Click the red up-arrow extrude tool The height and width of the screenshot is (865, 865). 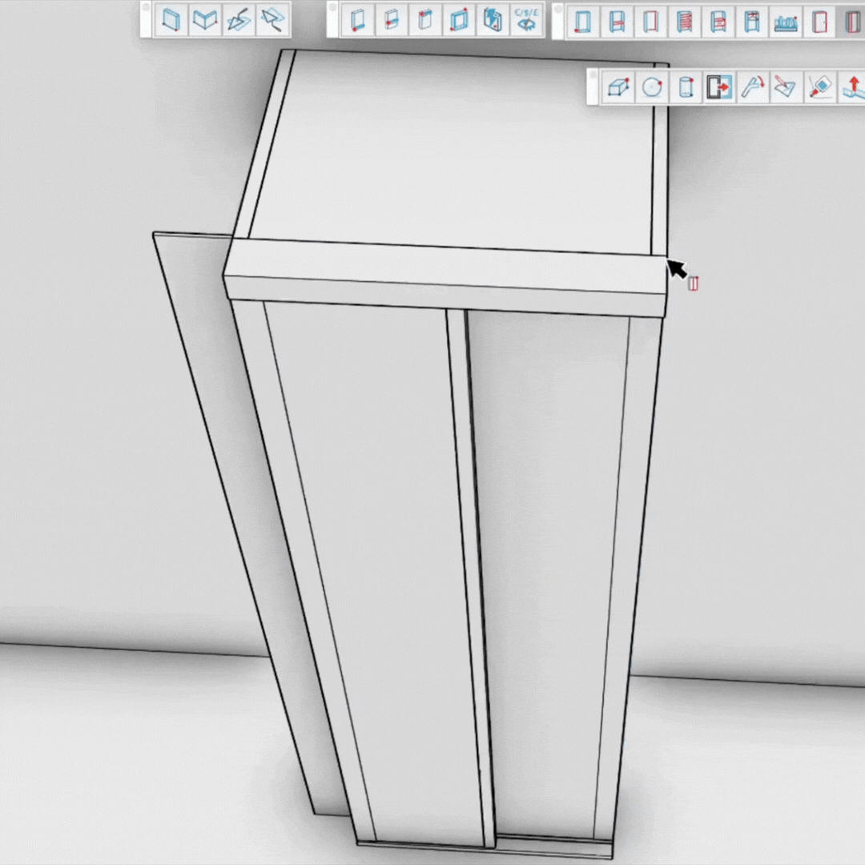852,86
